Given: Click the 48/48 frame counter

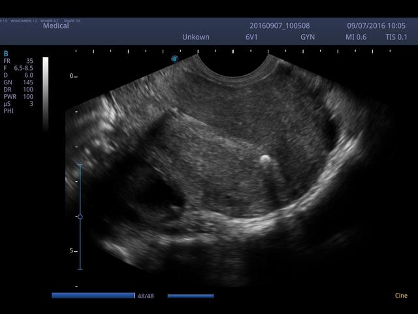Looking at the screenshot, I should [x=145, y=296].
